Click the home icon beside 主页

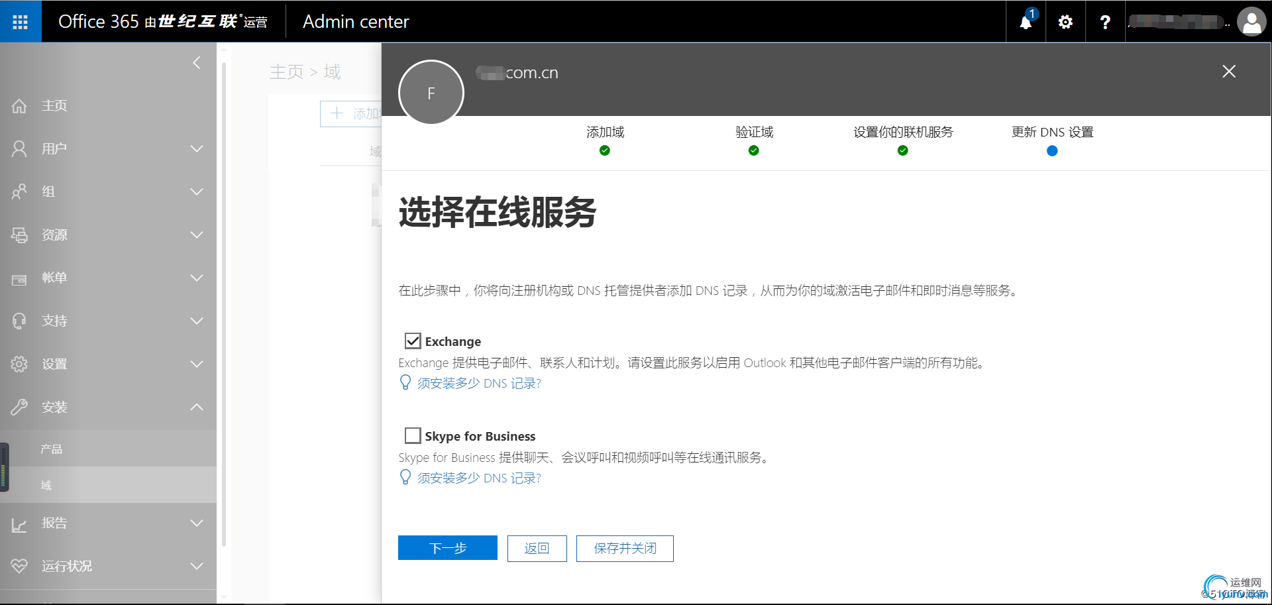click(x=19, y=106)
